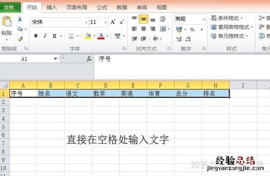Toggle italic formatting
This screenshot has width=270, height=176.
click(45, 36)
